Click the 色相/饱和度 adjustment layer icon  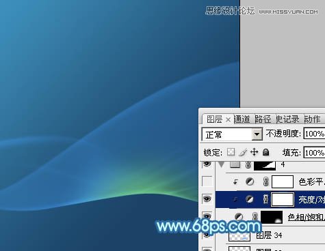pos(239,216)
